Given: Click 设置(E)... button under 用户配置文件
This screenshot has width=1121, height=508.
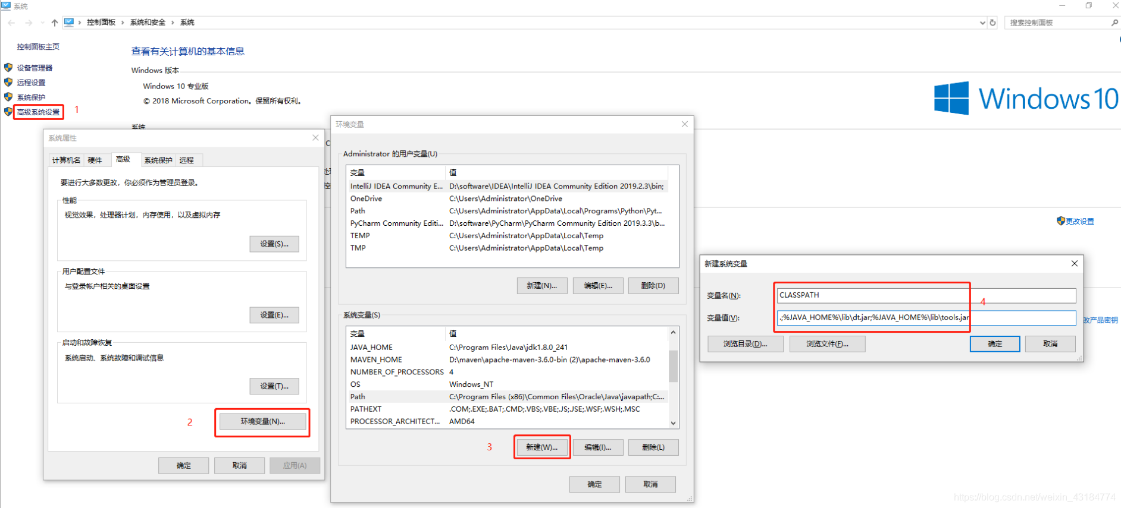Looking at the screenshot, I should pos(274,315).
